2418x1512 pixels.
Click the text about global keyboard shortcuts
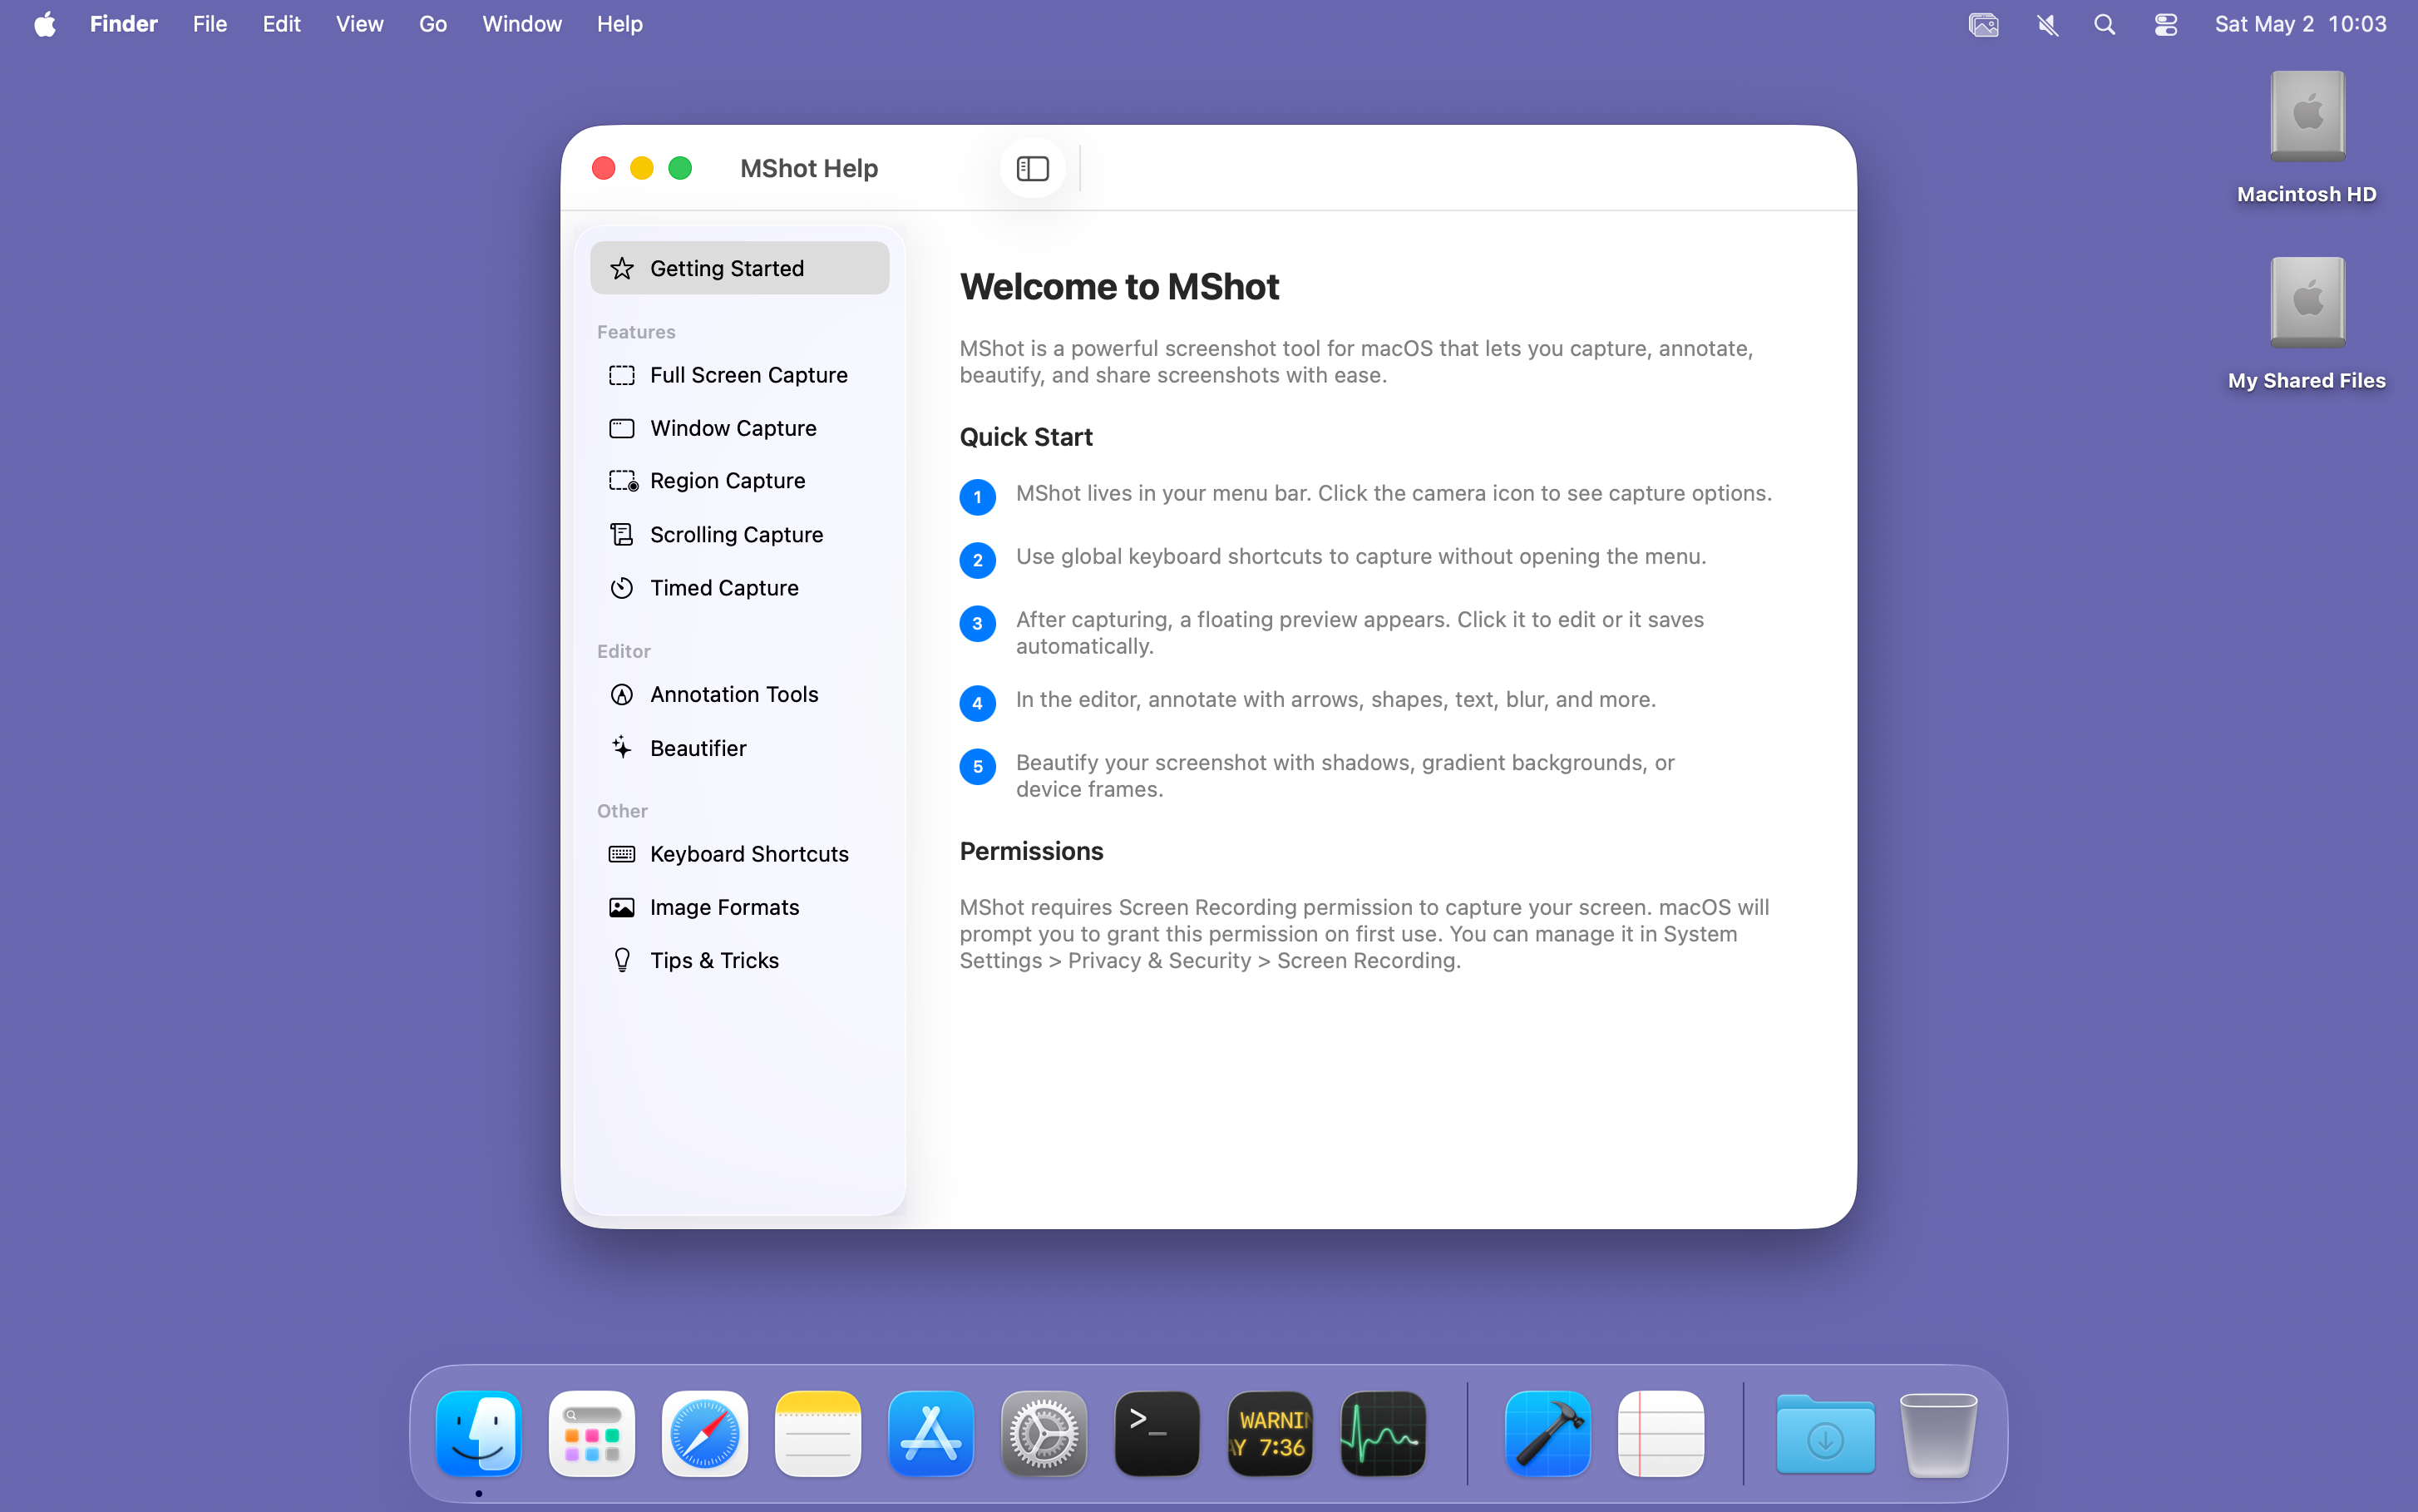coord(1360,556)
